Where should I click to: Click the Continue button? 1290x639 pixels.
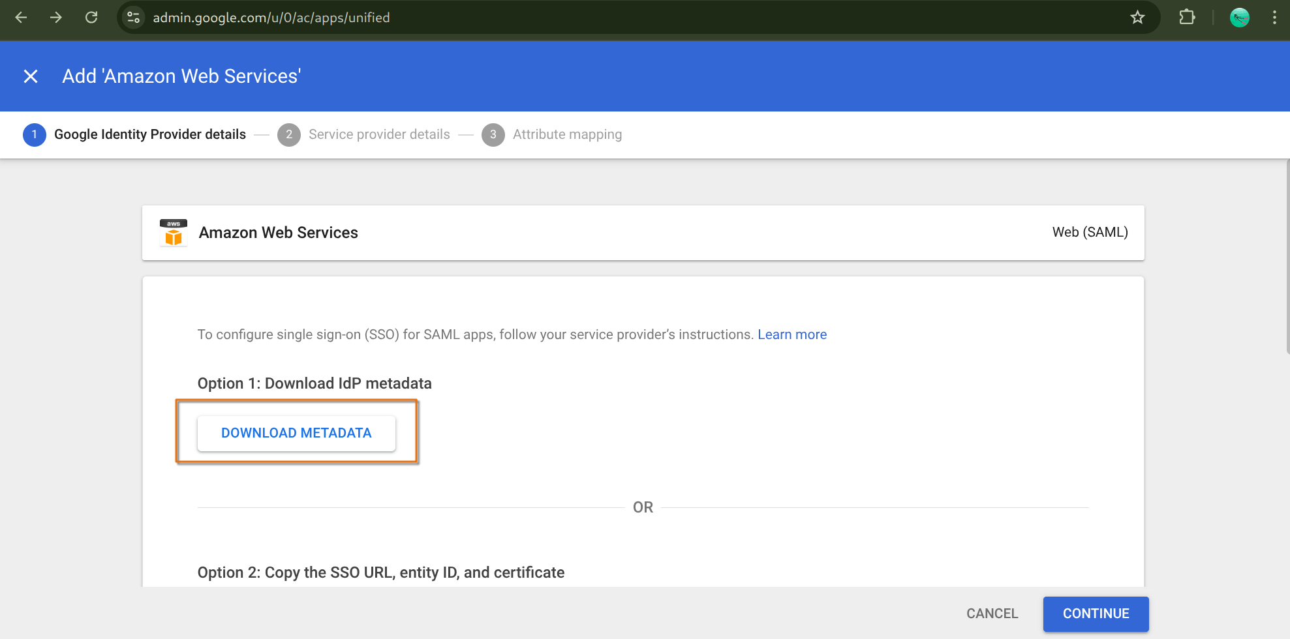(x=1096, y=614)
